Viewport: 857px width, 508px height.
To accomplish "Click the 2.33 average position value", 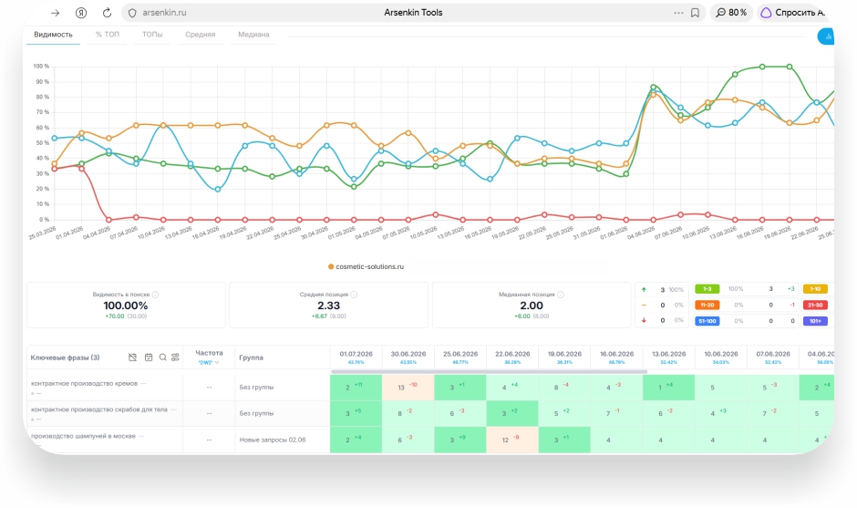I will point(328,306).
